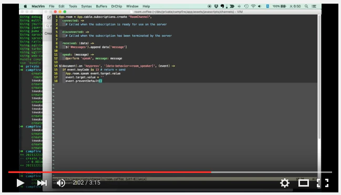Screen dimensions: 341x195
Task: Click the MacVim window yellow minimize button
Action: tap(60, 12)
